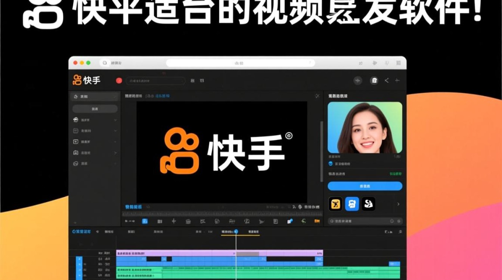Click the clapperboard icon in the editing toolbar
The height and width of the screenshot is (280, 502).
(x=188, y=221)
